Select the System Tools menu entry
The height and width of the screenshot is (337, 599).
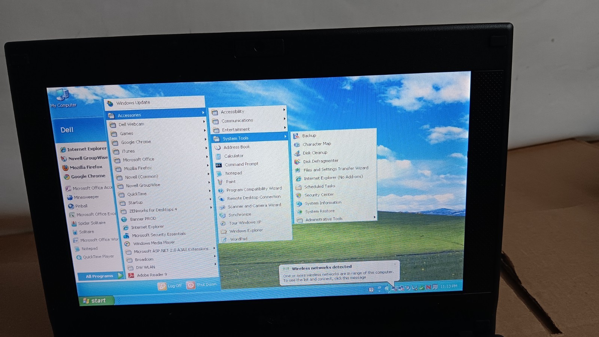click(x=250, y=138)
